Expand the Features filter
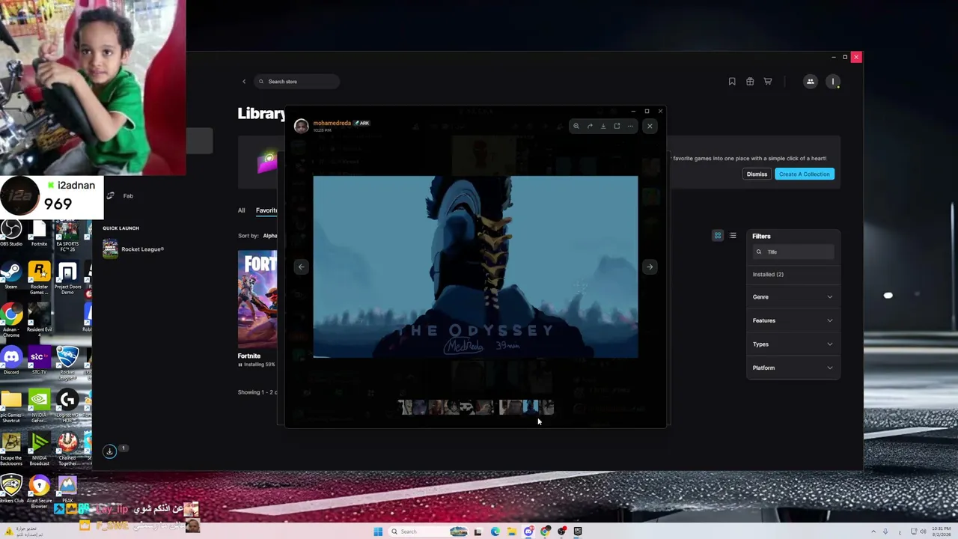Viewport: 958px width, 539px height. coord(793,320)
